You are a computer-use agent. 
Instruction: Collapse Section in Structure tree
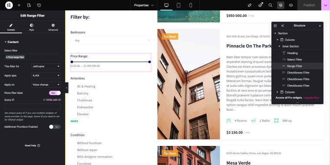coord(275,33)
